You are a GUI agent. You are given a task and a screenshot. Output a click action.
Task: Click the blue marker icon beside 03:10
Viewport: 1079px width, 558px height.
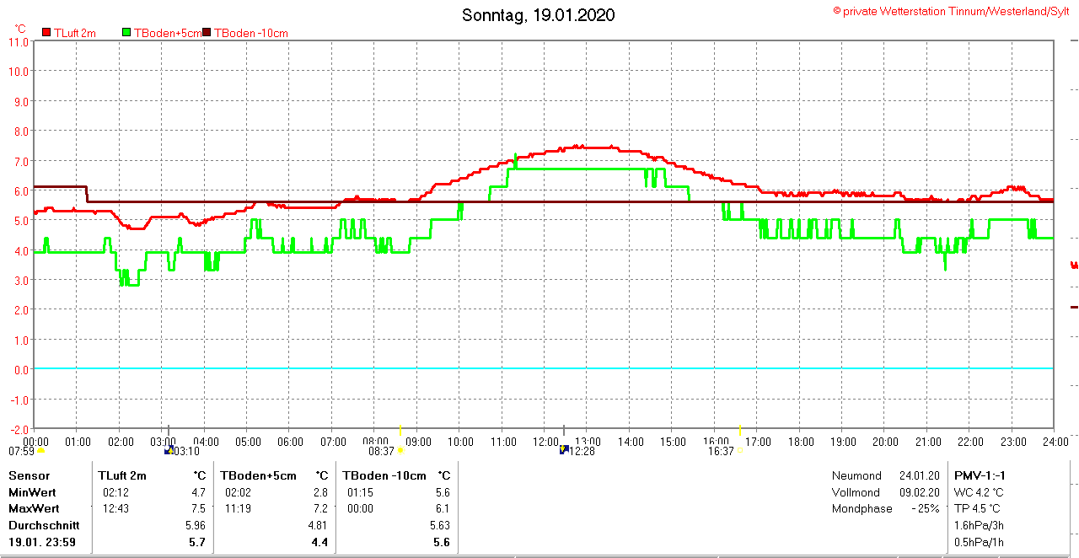point(168,451)
